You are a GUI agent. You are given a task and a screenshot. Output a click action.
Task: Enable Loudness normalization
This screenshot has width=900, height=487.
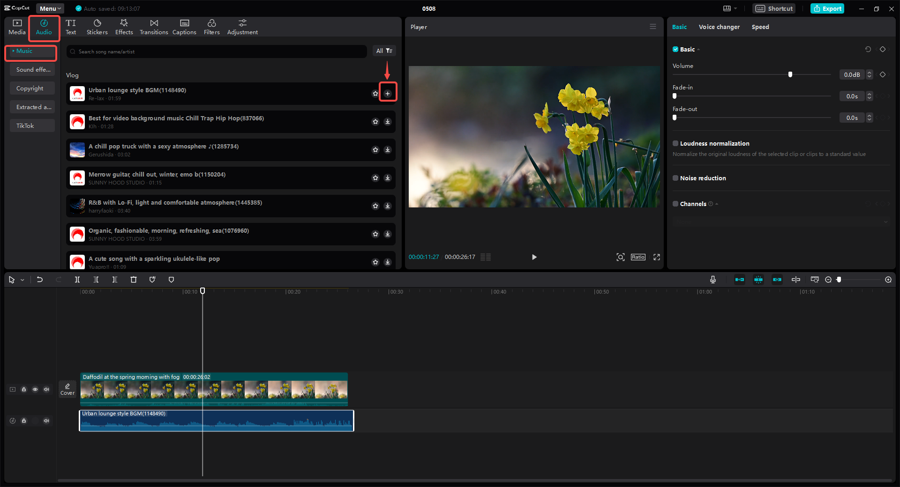pyautogui.click(x=675, y=143)
